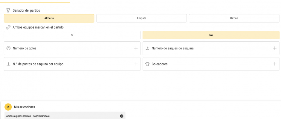Image resolution: width=281 pixels, height=119 pixels.
Task: Pick Girona as match winner
Action: point(234,18)
